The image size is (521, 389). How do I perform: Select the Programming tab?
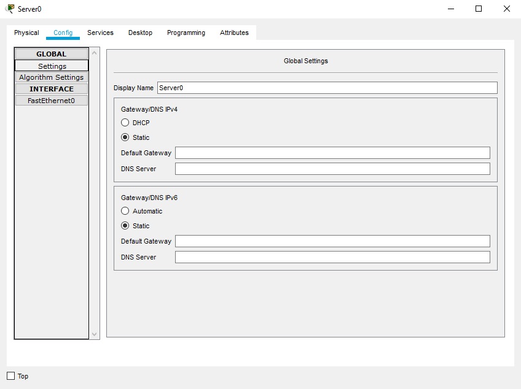pyautogui.click(x=186, y=33)
